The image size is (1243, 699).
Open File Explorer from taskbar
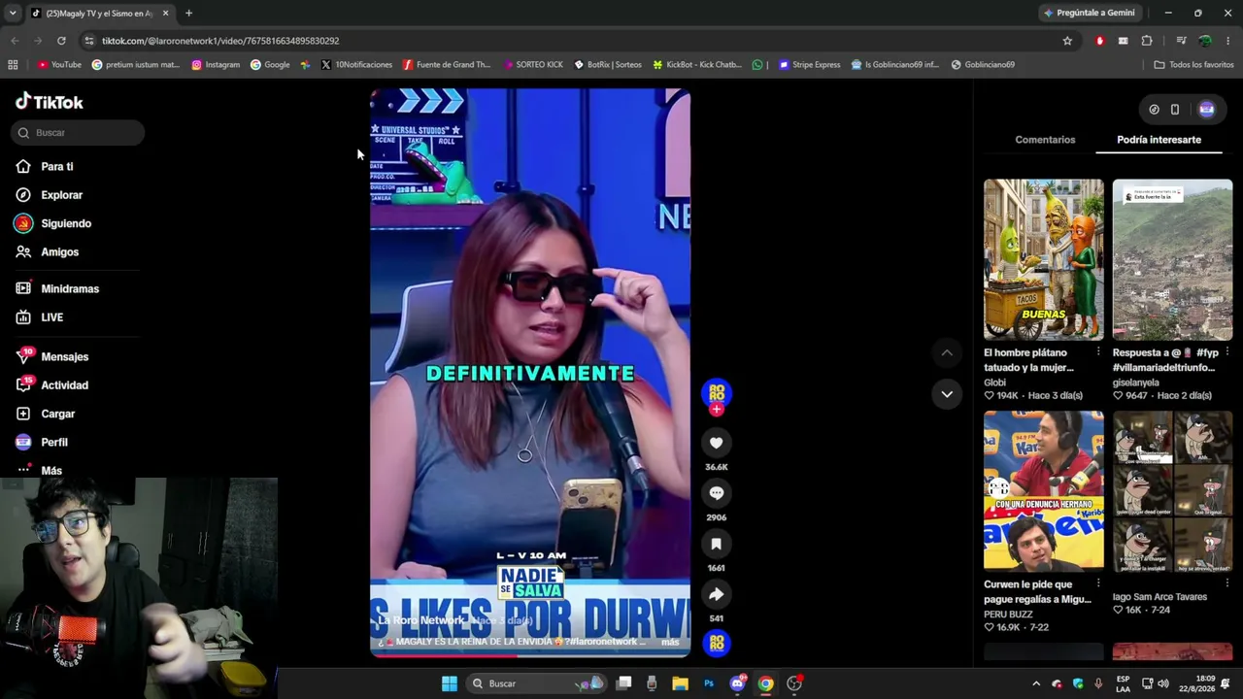tap(680, 683)
